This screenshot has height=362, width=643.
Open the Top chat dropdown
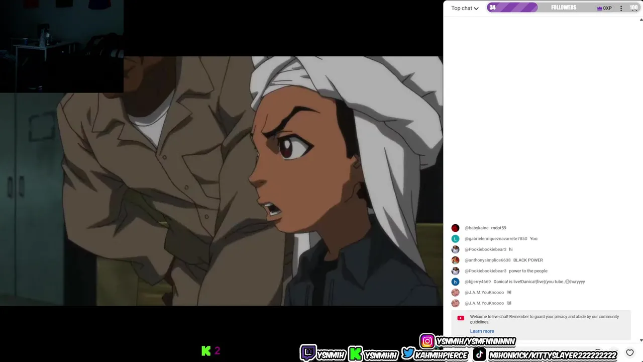465,8
